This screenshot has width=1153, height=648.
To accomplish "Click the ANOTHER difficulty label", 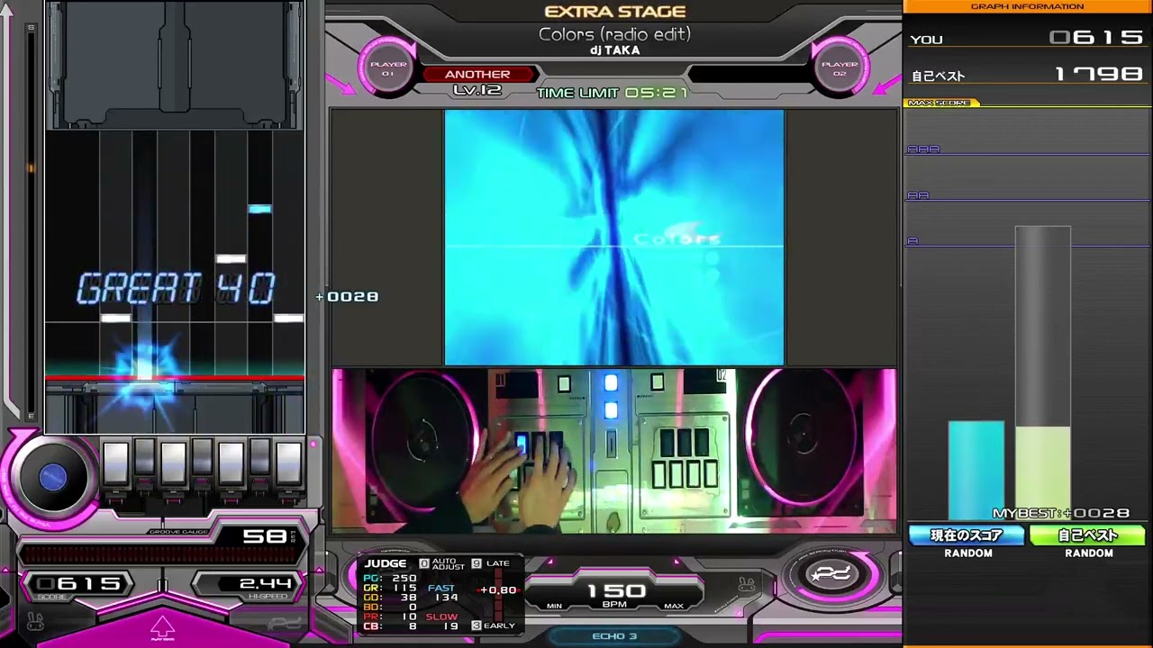I will pyautogui.click(x=477, y=75).
